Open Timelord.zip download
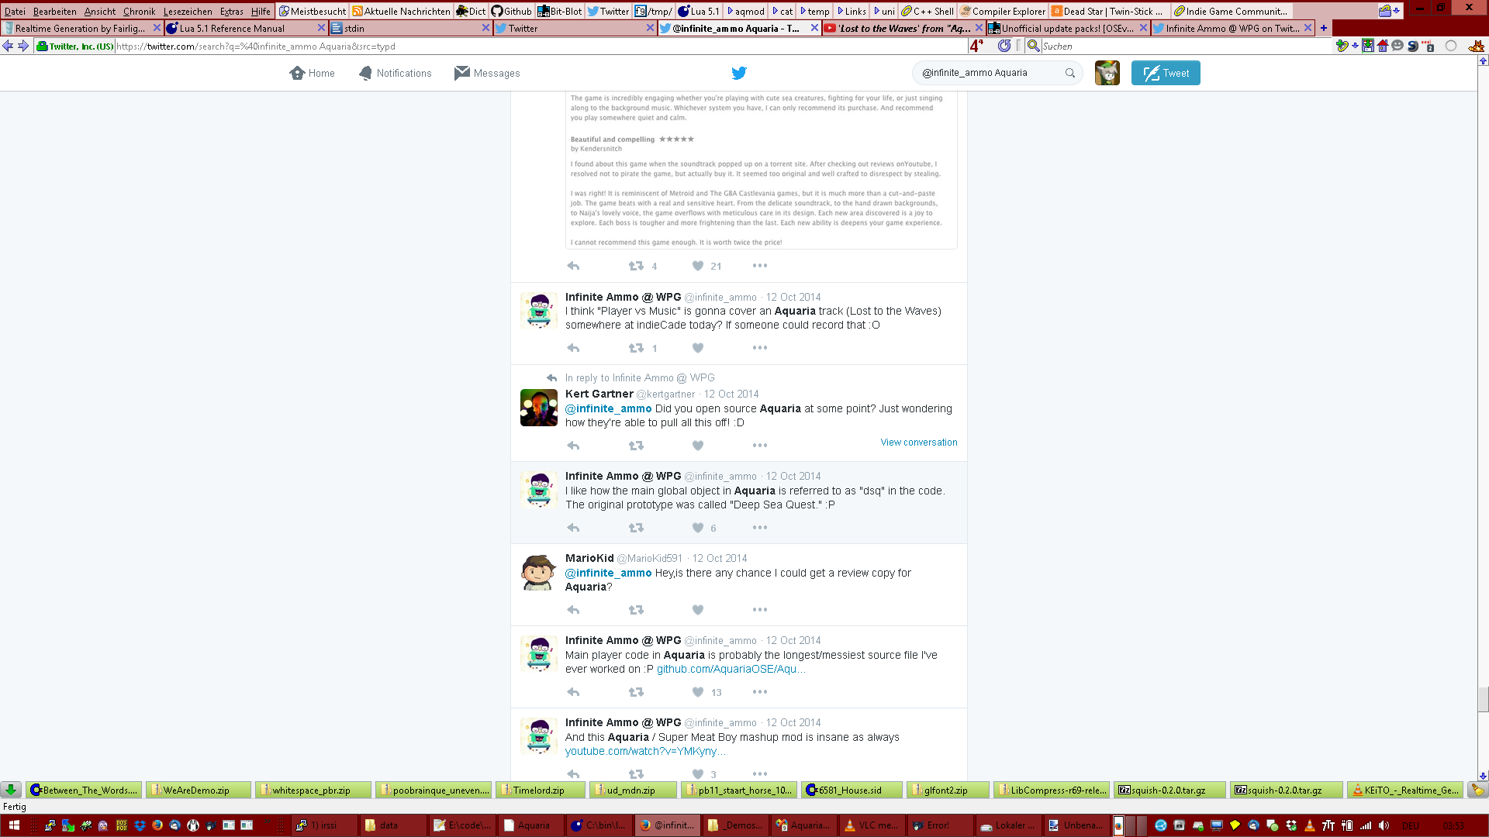 click(x=541, y=790)
